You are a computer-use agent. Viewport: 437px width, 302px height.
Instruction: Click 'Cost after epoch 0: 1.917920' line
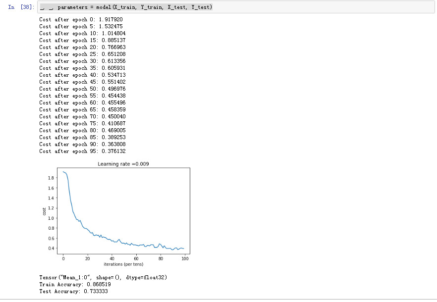[x=81, y=19]
